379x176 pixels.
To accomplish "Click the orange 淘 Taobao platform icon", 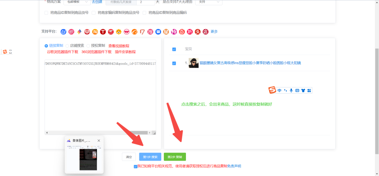I will tap(95, 32).
